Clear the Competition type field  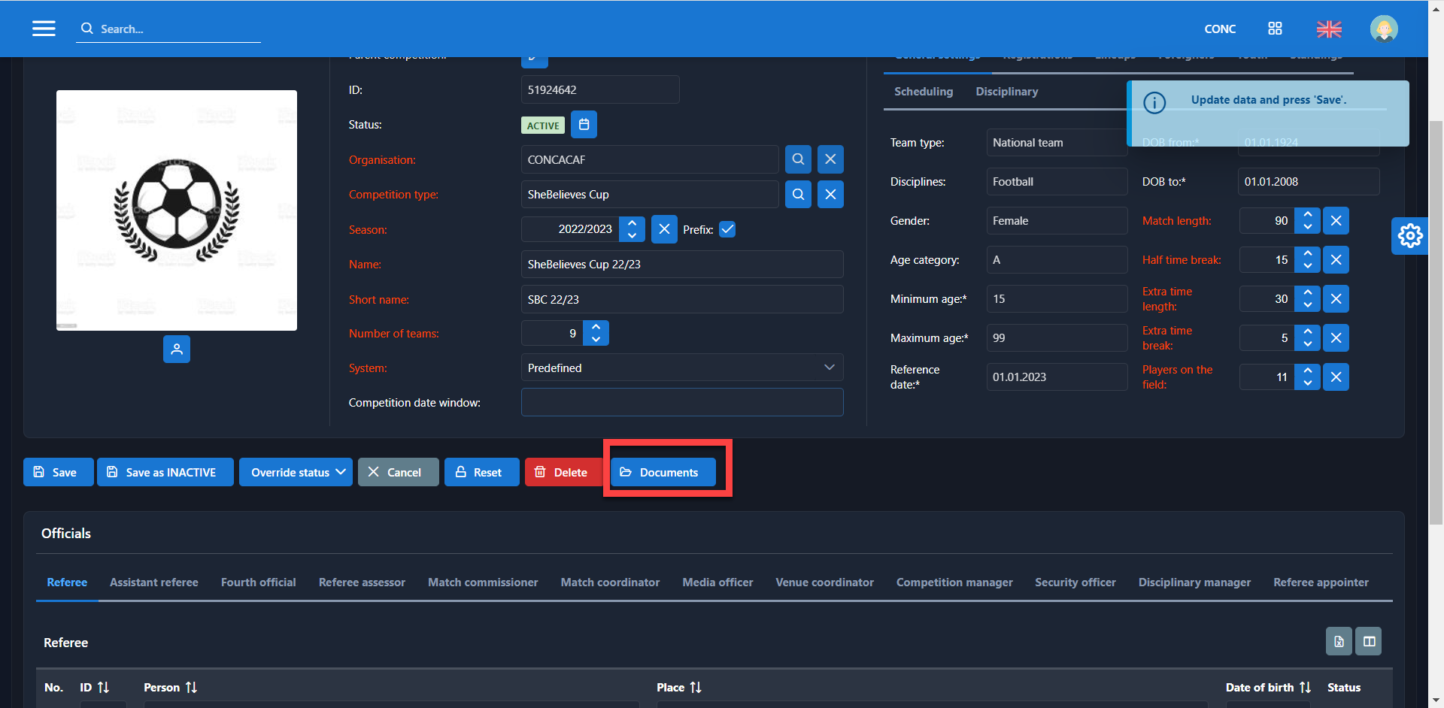point(830,195)
